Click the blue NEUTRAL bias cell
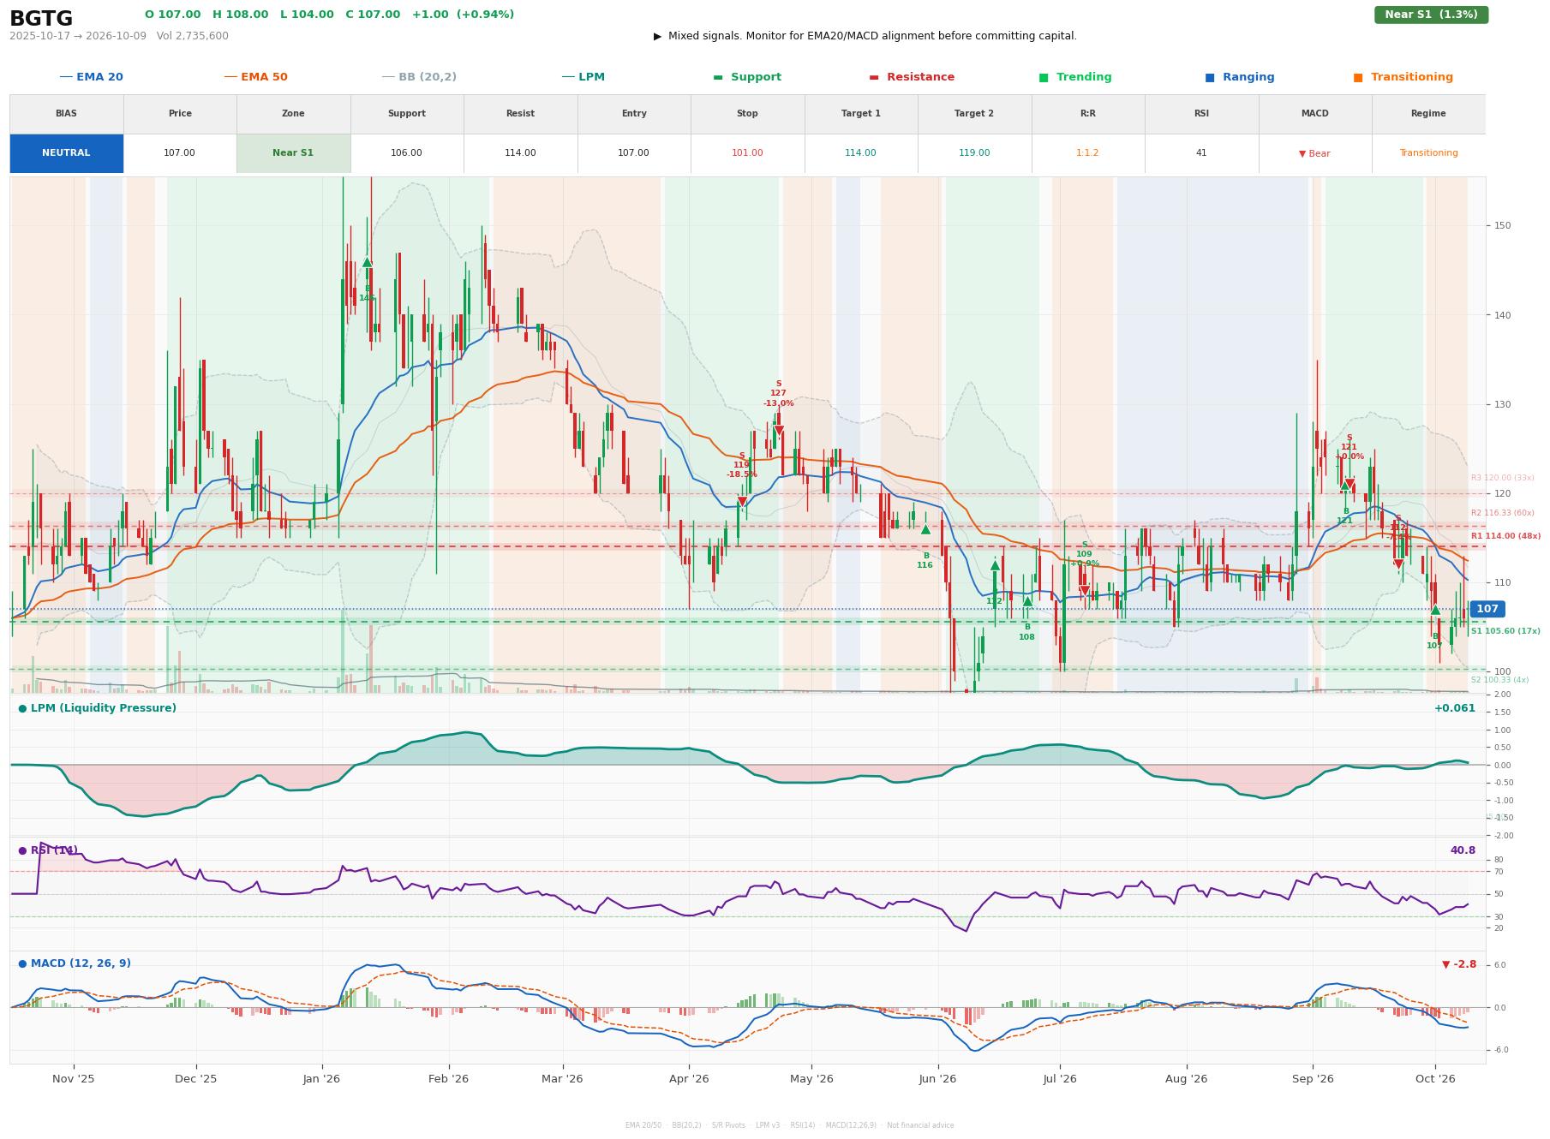 point(66,153)
